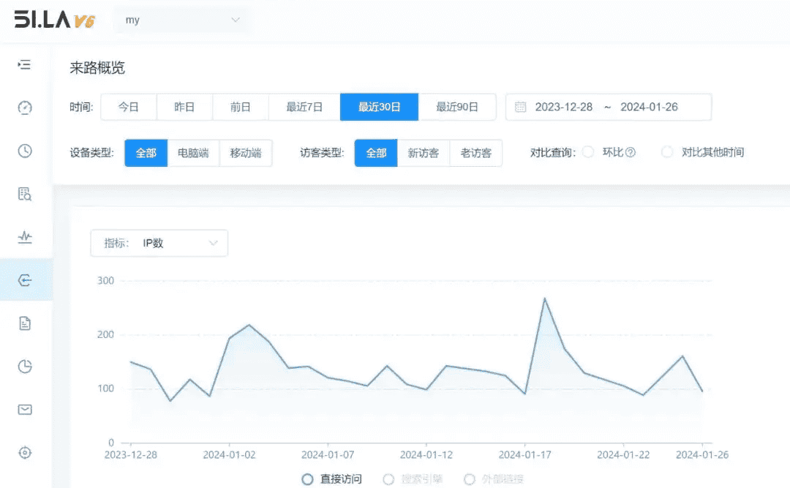Open the message envelope icon in sidebar
This screenshot has width=790, height=488.
[x=24, y=409]
